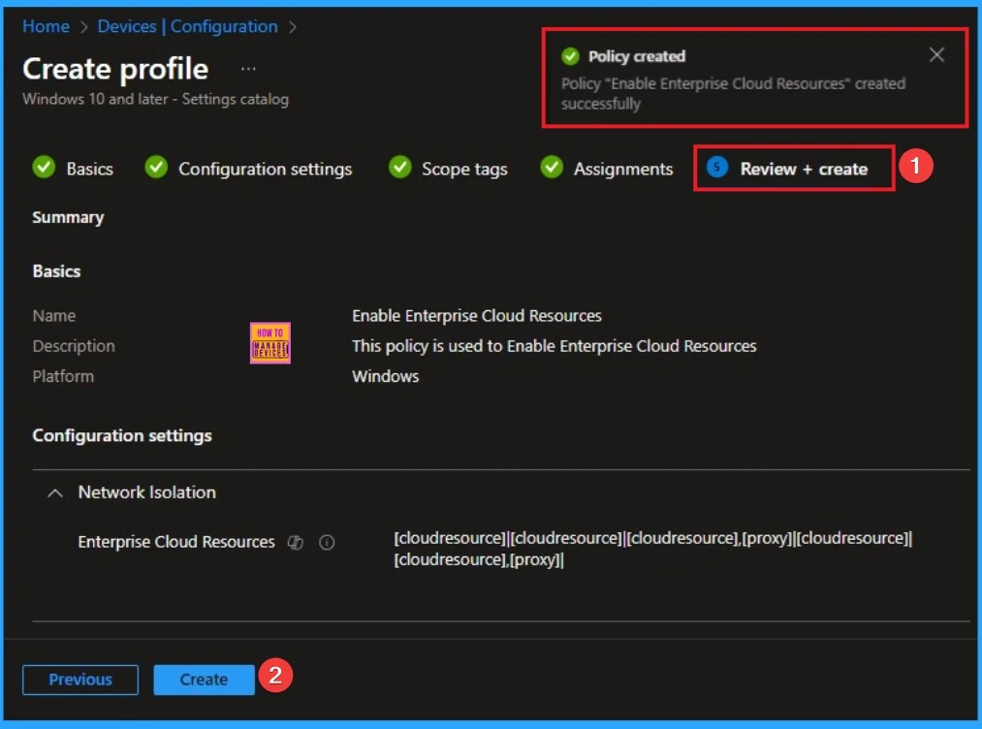Click the checkmark icon on the Assignments step
The image size is (982, 729).
click(551, 168)
